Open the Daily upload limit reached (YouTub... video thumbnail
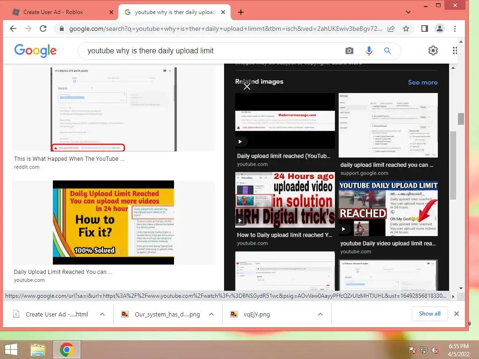 tap(285, 121)
